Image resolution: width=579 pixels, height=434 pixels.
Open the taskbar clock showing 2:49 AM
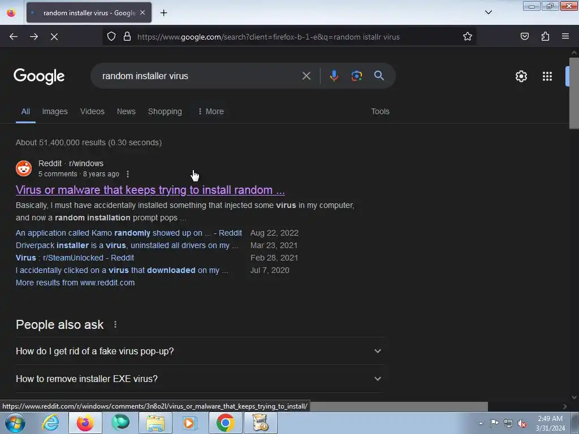(550, 423)
